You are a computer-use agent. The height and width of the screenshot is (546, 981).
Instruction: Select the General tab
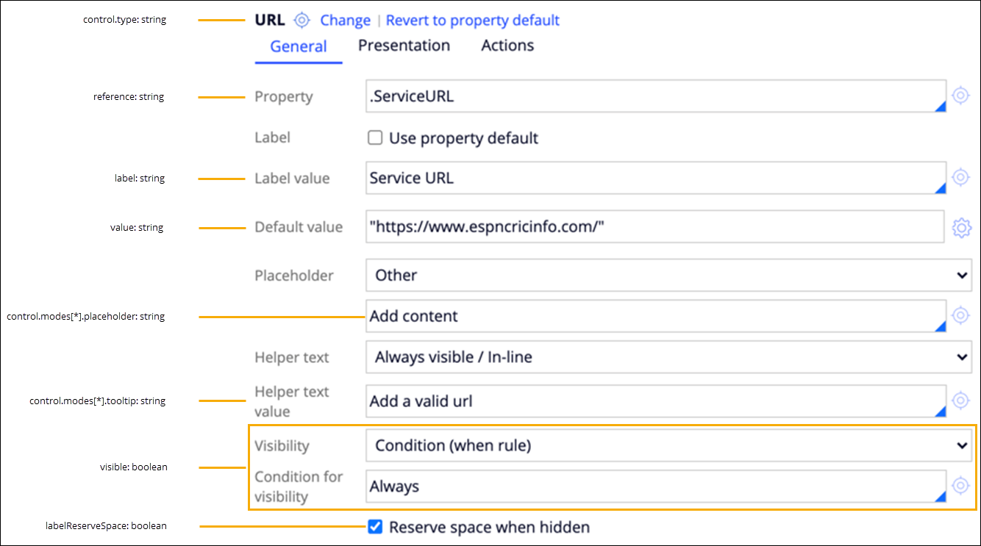tap(299, 46)
